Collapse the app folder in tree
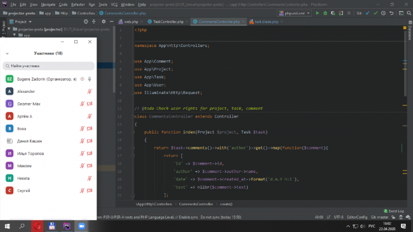 click(x=15, y=35)
